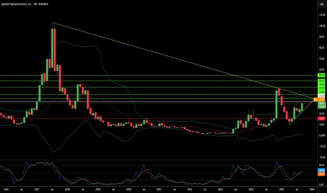This screenshot has width=327, height=193.
Task: Click the blue 60,24 indicator value label
Action: [x=321, y=169]
